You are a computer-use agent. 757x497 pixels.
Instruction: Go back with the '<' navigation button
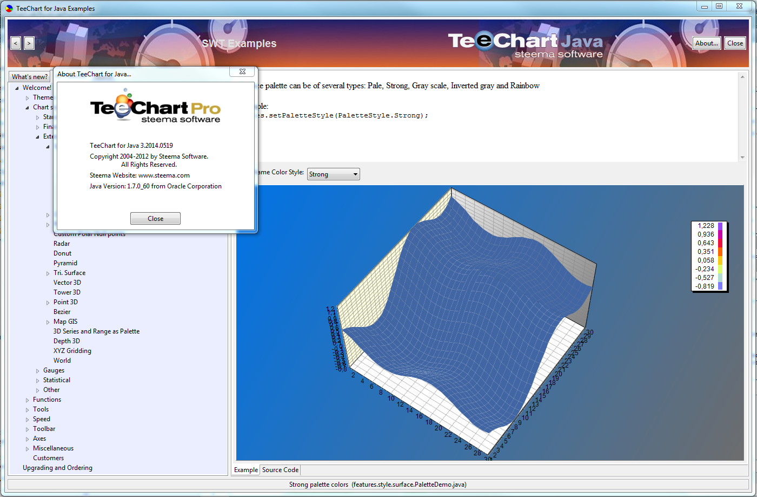[16, 43]
